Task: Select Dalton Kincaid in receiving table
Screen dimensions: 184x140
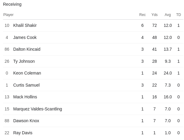Action: (x=27, y=49)
